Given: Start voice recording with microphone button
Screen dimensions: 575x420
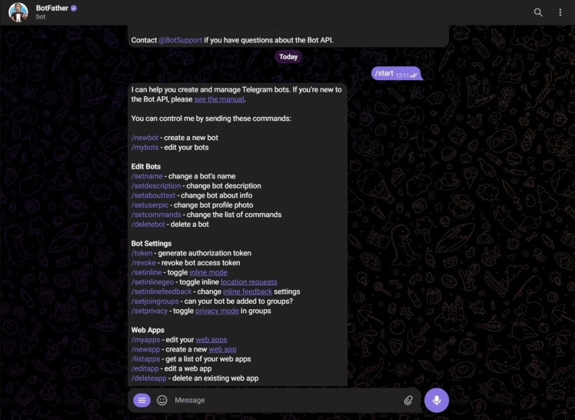Looking at the screenshot, I should point(437,400).
